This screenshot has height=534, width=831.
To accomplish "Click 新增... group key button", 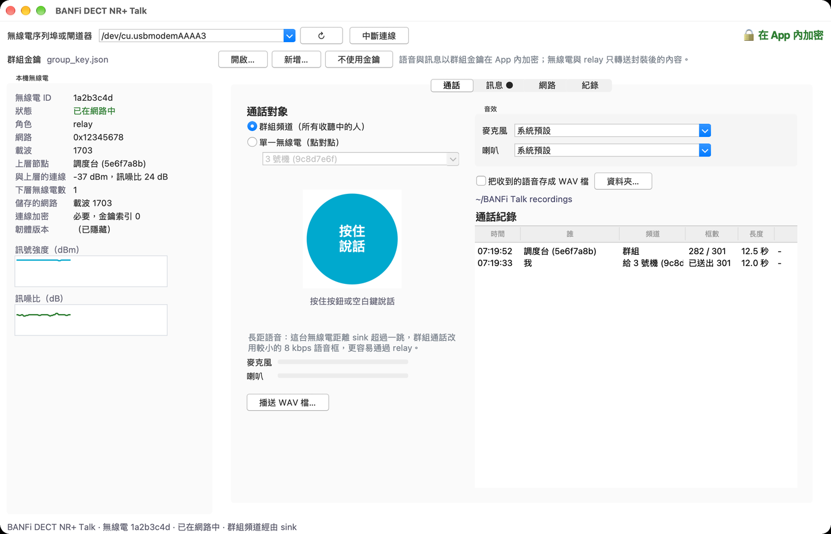I will coord(296,59).
